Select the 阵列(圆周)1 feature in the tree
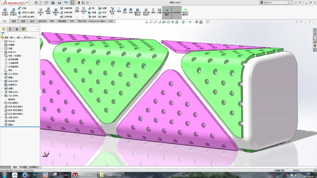This screenshot has width=317, height=178. [11, 103]
